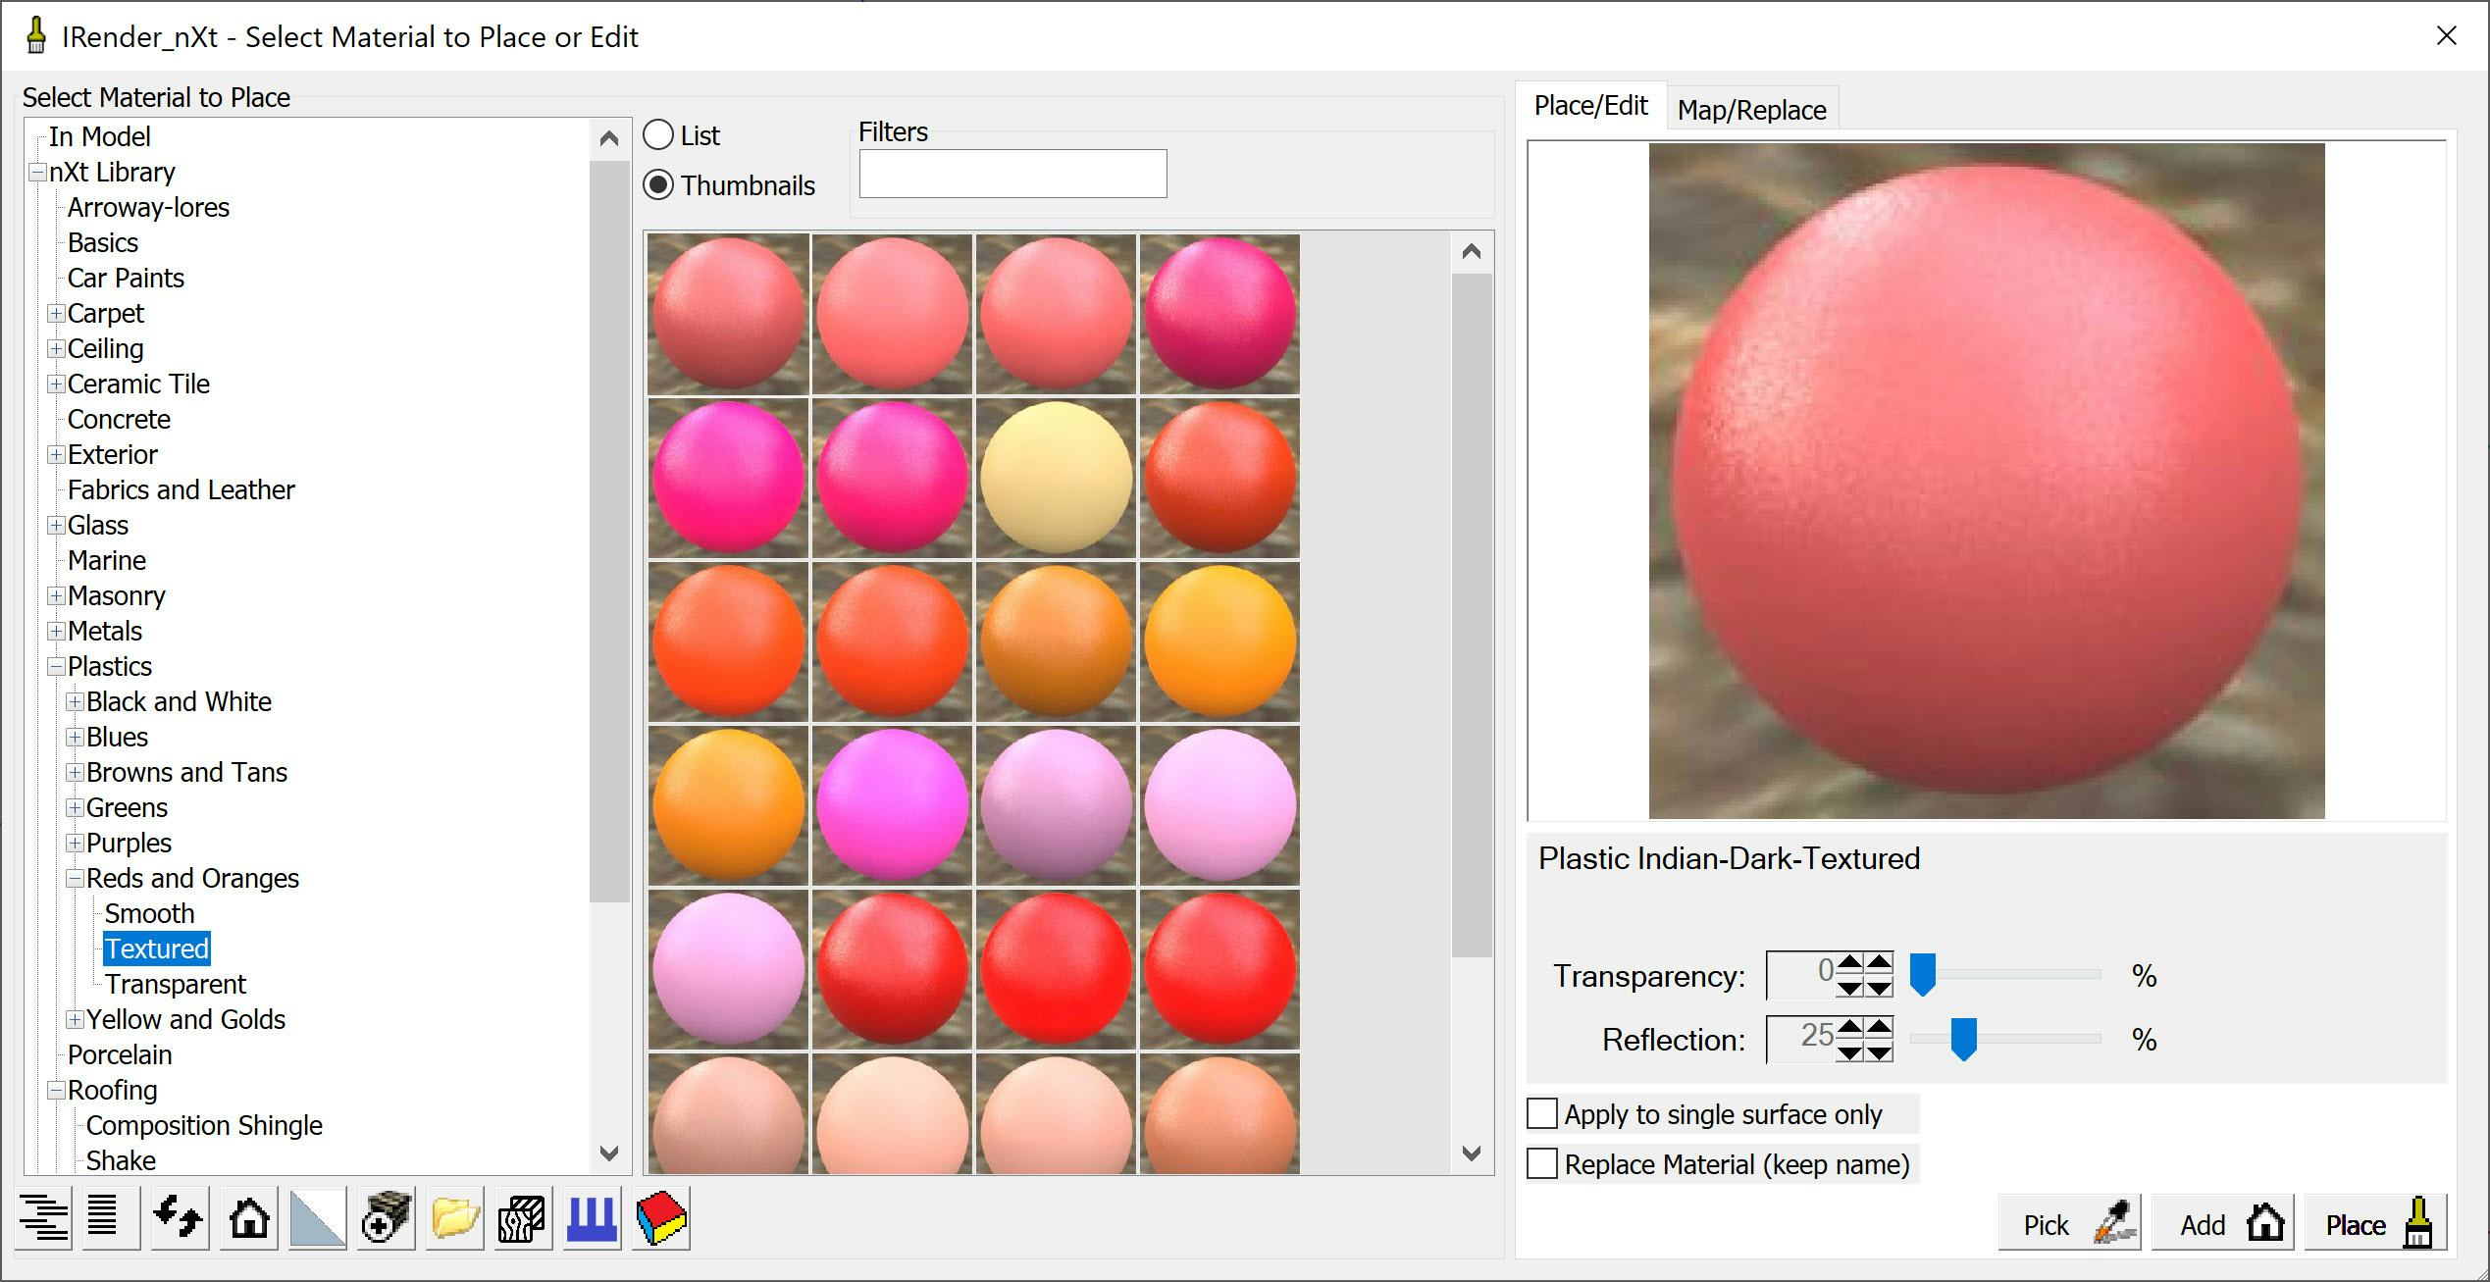This screenshot has width=2490, height=1282.
Task: Add a new material library with the plus icon
Action: pyautogui.click(x=384, y=1219)
